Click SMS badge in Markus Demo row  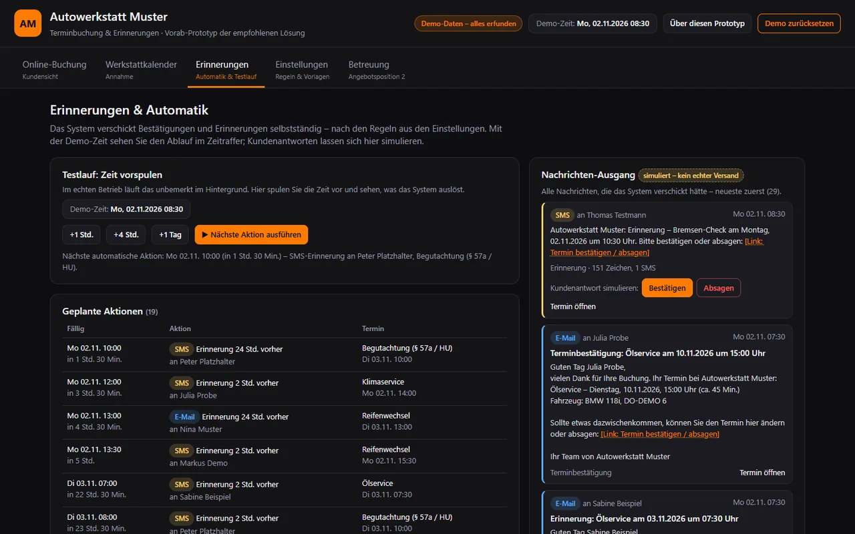[182, 451]
